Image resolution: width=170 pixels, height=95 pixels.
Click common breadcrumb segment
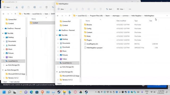[125, 16]
